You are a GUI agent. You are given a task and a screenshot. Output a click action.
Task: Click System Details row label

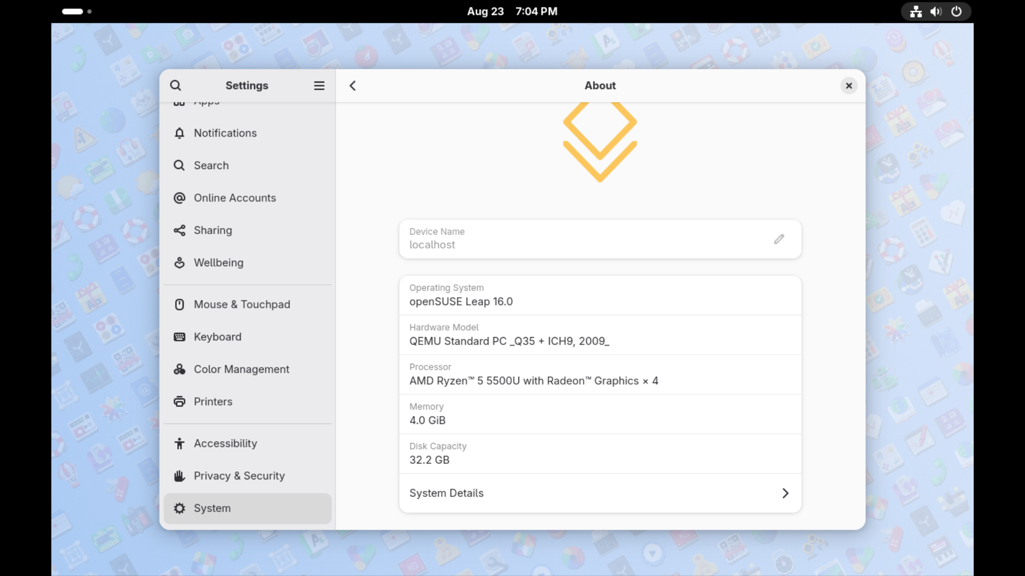pyautogui.click(x=446, y=493)
